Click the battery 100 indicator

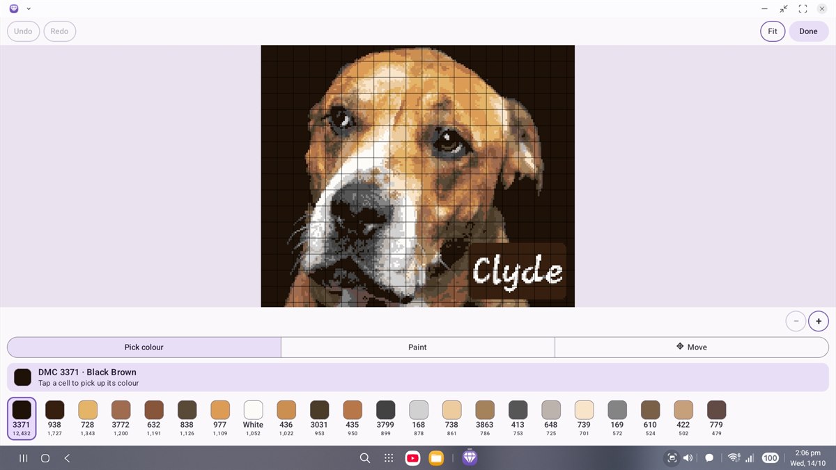(770, 458)
